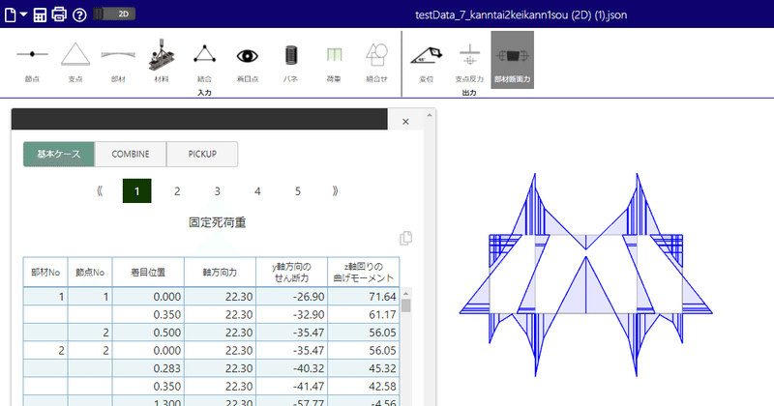
Task: Select the moment cell 42.58
Action: click(x=364, y=387)
